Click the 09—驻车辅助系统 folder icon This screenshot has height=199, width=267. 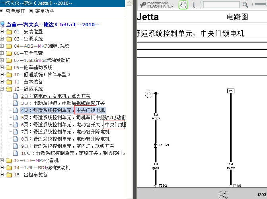[x=9, y=68]
